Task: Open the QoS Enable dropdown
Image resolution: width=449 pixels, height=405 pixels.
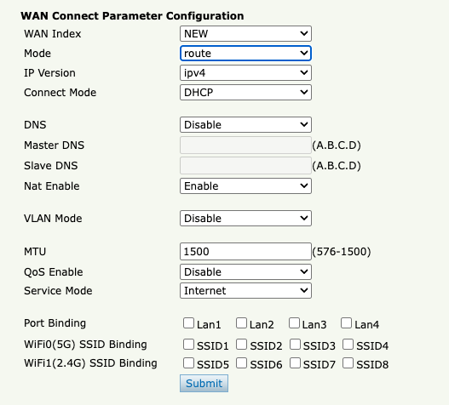Action: [245, 271]
